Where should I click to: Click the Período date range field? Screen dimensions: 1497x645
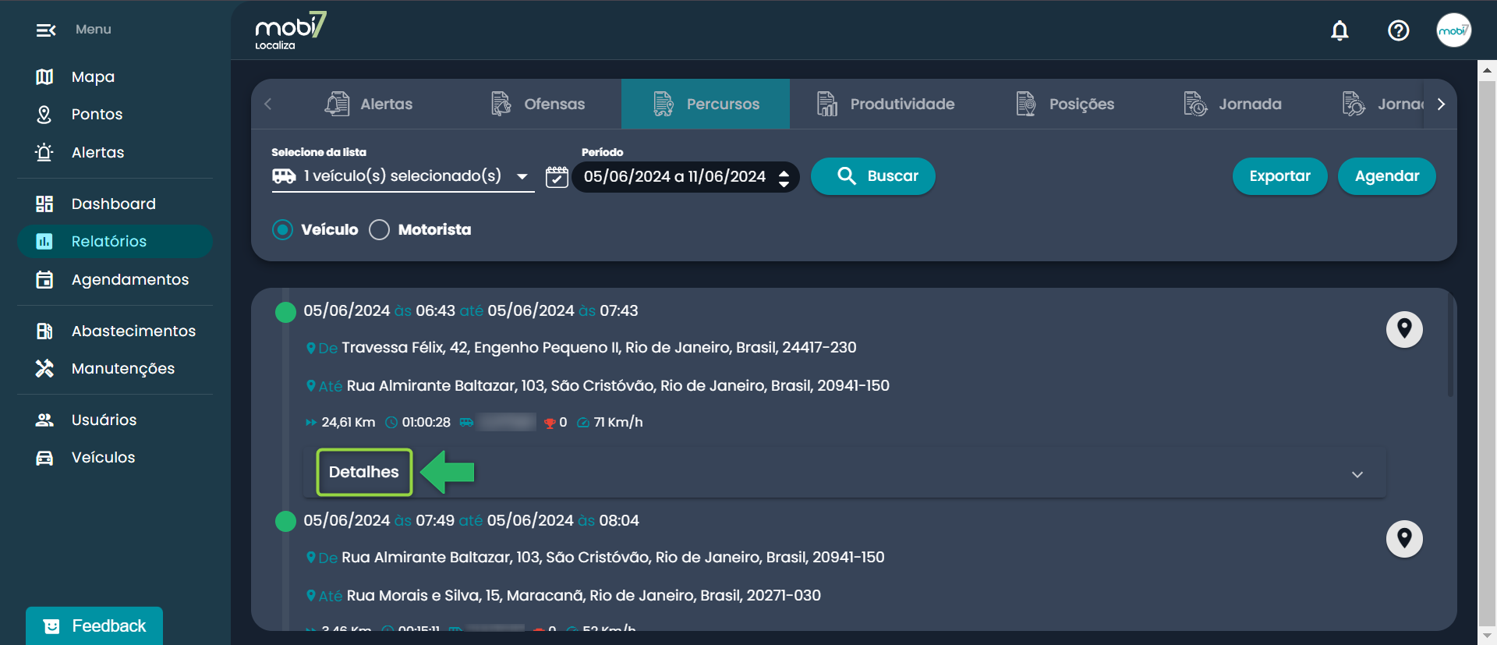674,177
